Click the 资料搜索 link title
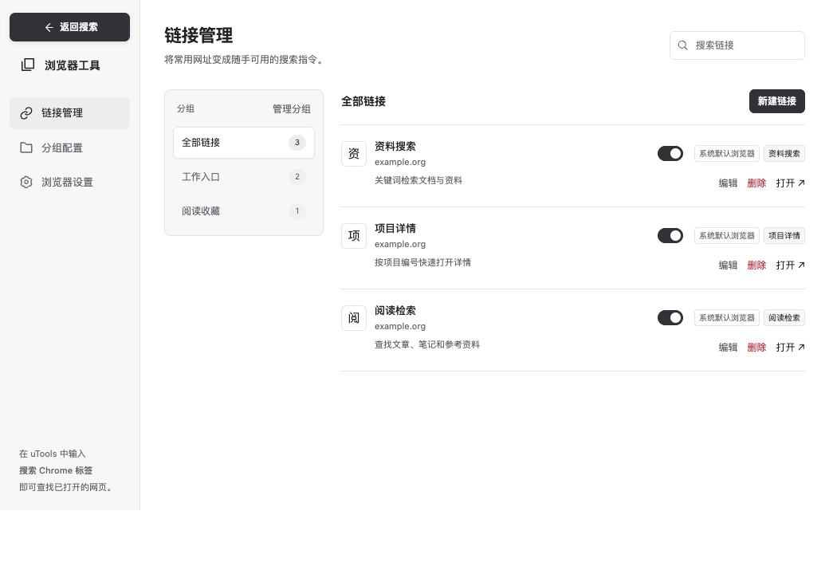The height and width of the screenshot is (574, 829). coord(395,147)
